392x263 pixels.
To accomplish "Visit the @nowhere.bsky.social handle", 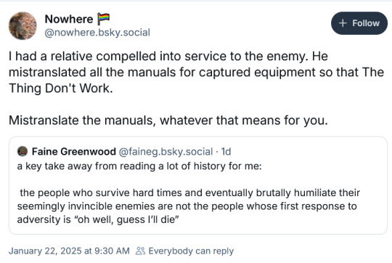I will 97,33.
